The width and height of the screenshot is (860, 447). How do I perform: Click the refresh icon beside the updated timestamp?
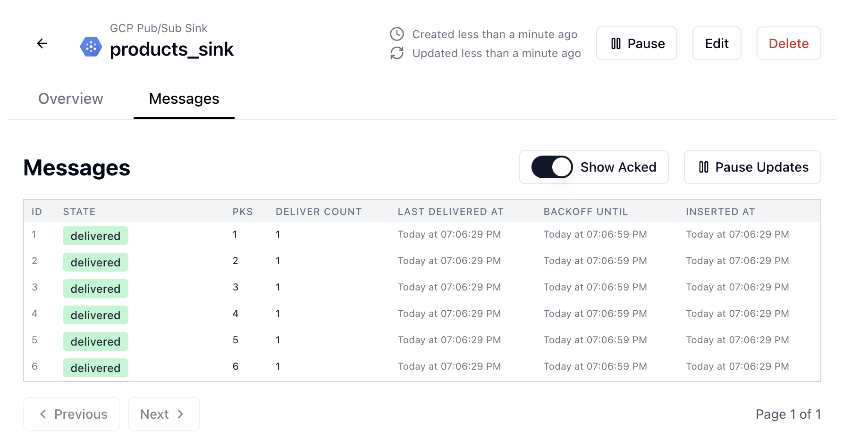[x=396, y=53]
